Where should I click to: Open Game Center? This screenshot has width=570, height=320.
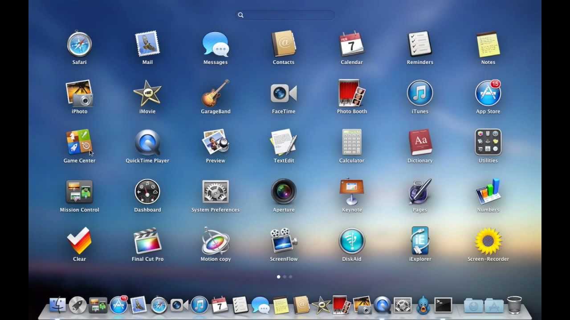(79, 143)
